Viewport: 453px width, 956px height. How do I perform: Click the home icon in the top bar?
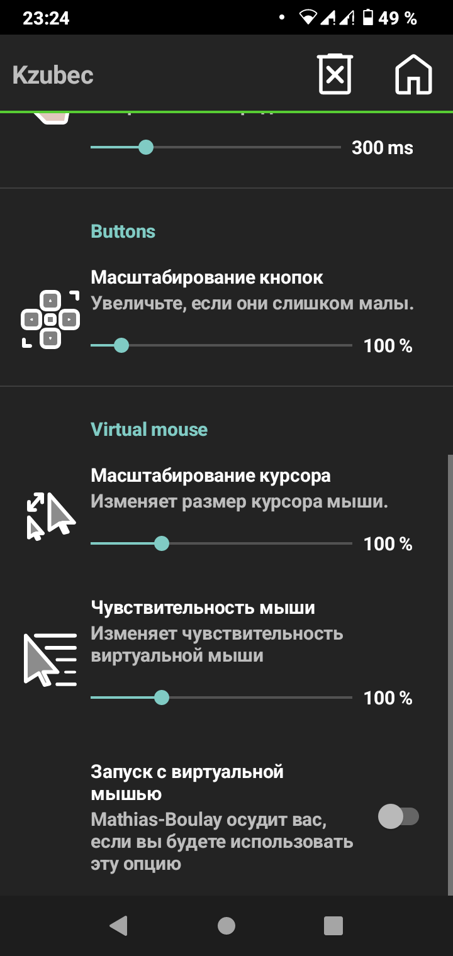point(413,74)
